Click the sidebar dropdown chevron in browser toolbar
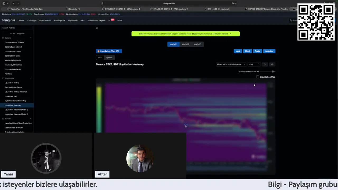Screen dimensions: 338x190 click(x=8, y=3)
